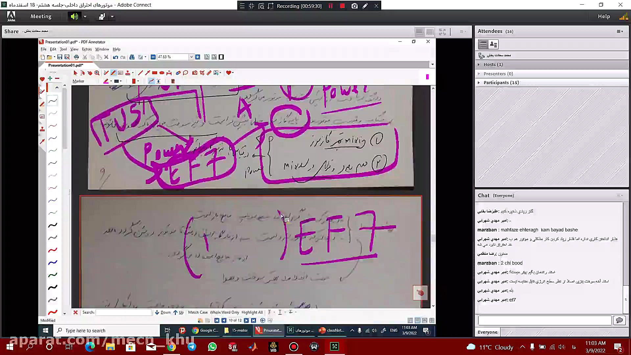Screen dimensions: 631x355
Task: Click the Help link in Adobe Connect
Action: [603, 16]
